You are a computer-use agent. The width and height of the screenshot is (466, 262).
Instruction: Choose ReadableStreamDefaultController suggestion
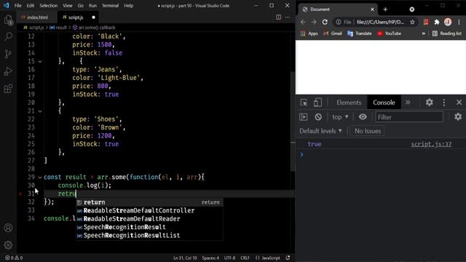click(149, 210)
